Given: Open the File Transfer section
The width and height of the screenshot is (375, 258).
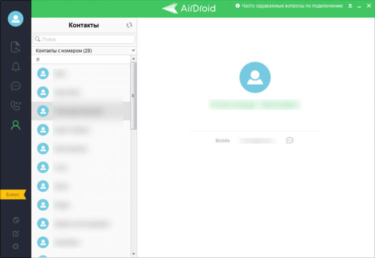Looking at the screenshot, I should click(x=15, y=47).
